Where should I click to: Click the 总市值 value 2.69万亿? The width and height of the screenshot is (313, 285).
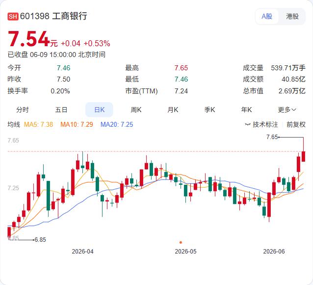click(292, 91)
